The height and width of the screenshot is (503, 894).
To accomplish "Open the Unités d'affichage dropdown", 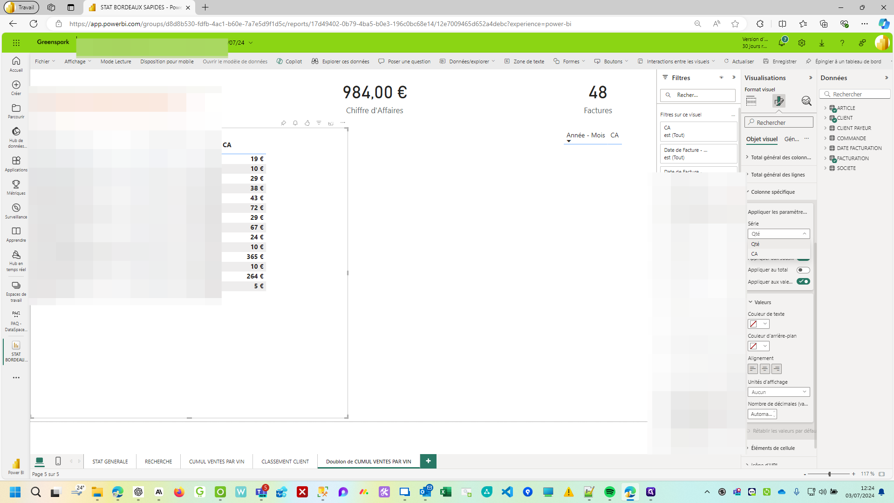I will (x=778, y=392).
